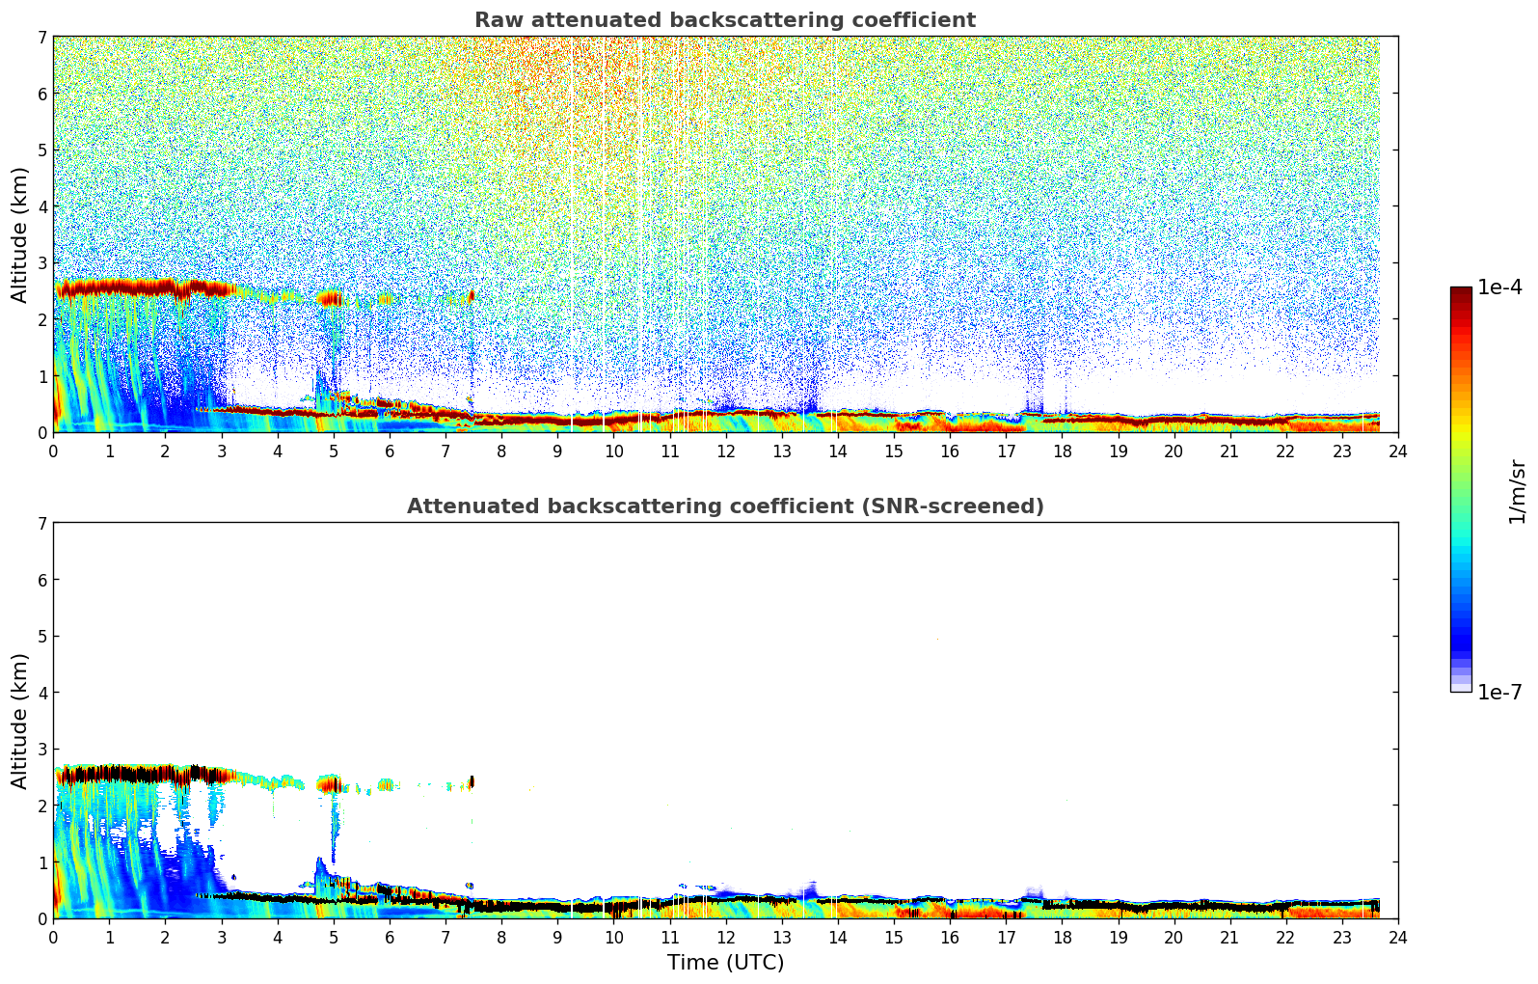
Task: Click the 'Time (UTC)' axis label
Action: pyautogui.click(x=725, y=963)
